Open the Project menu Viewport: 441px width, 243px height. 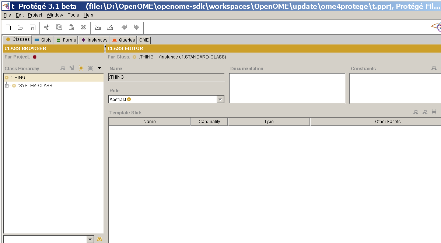point(35,15)
